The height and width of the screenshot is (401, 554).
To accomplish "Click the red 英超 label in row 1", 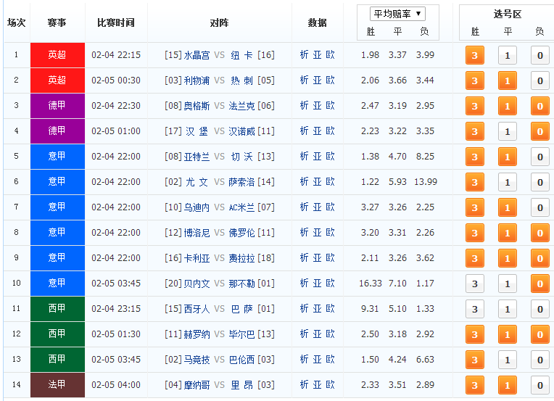I will pos(57,55).
